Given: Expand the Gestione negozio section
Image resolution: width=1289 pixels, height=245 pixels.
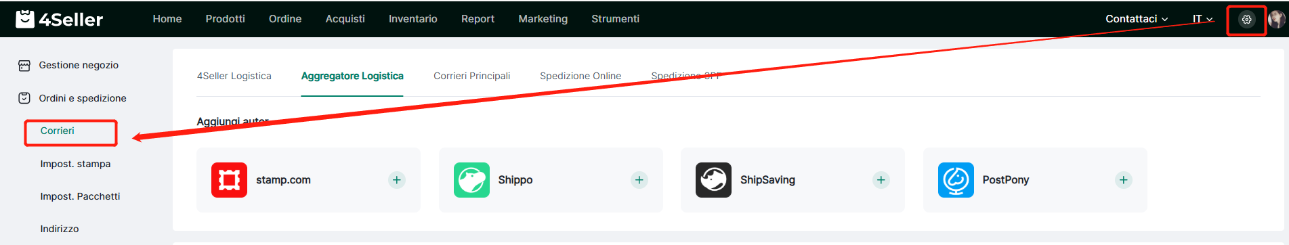Looking at the screenshot, I should click(69, 66).
